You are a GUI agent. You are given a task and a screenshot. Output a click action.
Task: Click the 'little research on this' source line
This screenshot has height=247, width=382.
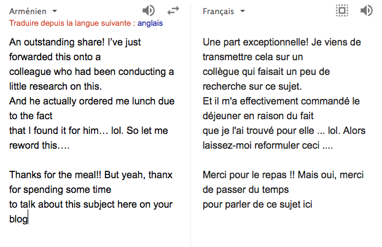tap(55, 87)
